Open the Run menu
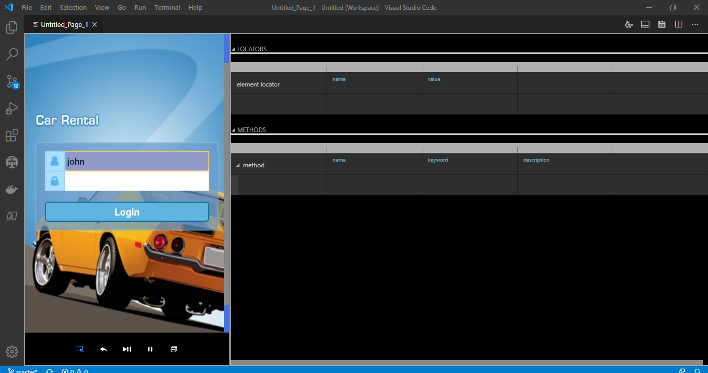This screenshot has height=373, width=708. click(140, 8)
